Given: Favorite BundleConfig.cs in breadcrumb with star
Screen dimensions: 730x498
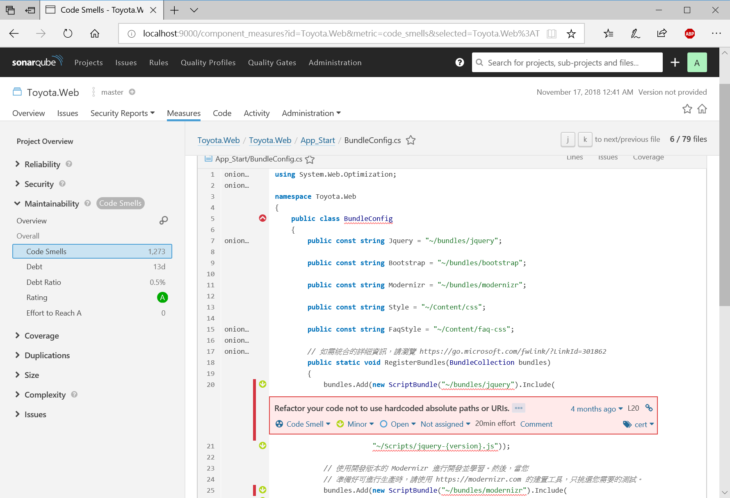Looking at the screenshot, I should [x=411, y=140].
